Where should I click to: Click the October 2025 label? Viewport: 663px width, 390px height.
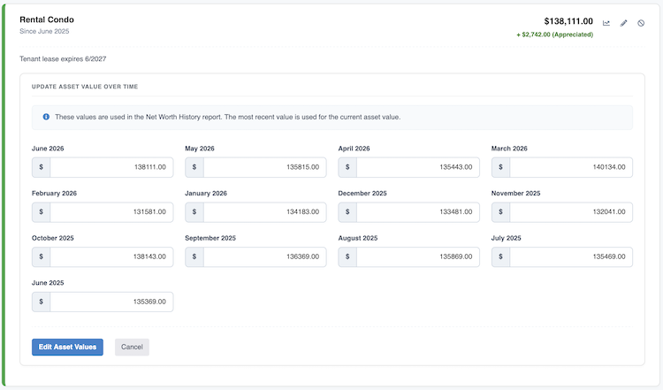coord(53,238)
